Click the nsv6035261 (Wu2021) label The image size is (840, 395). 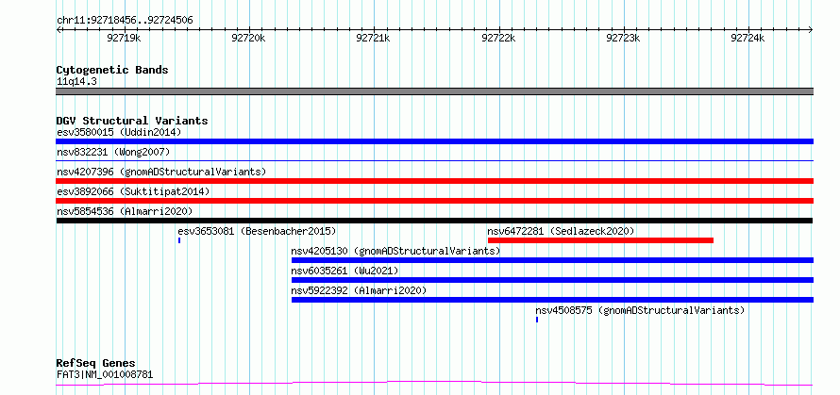[x=345, y=271]
